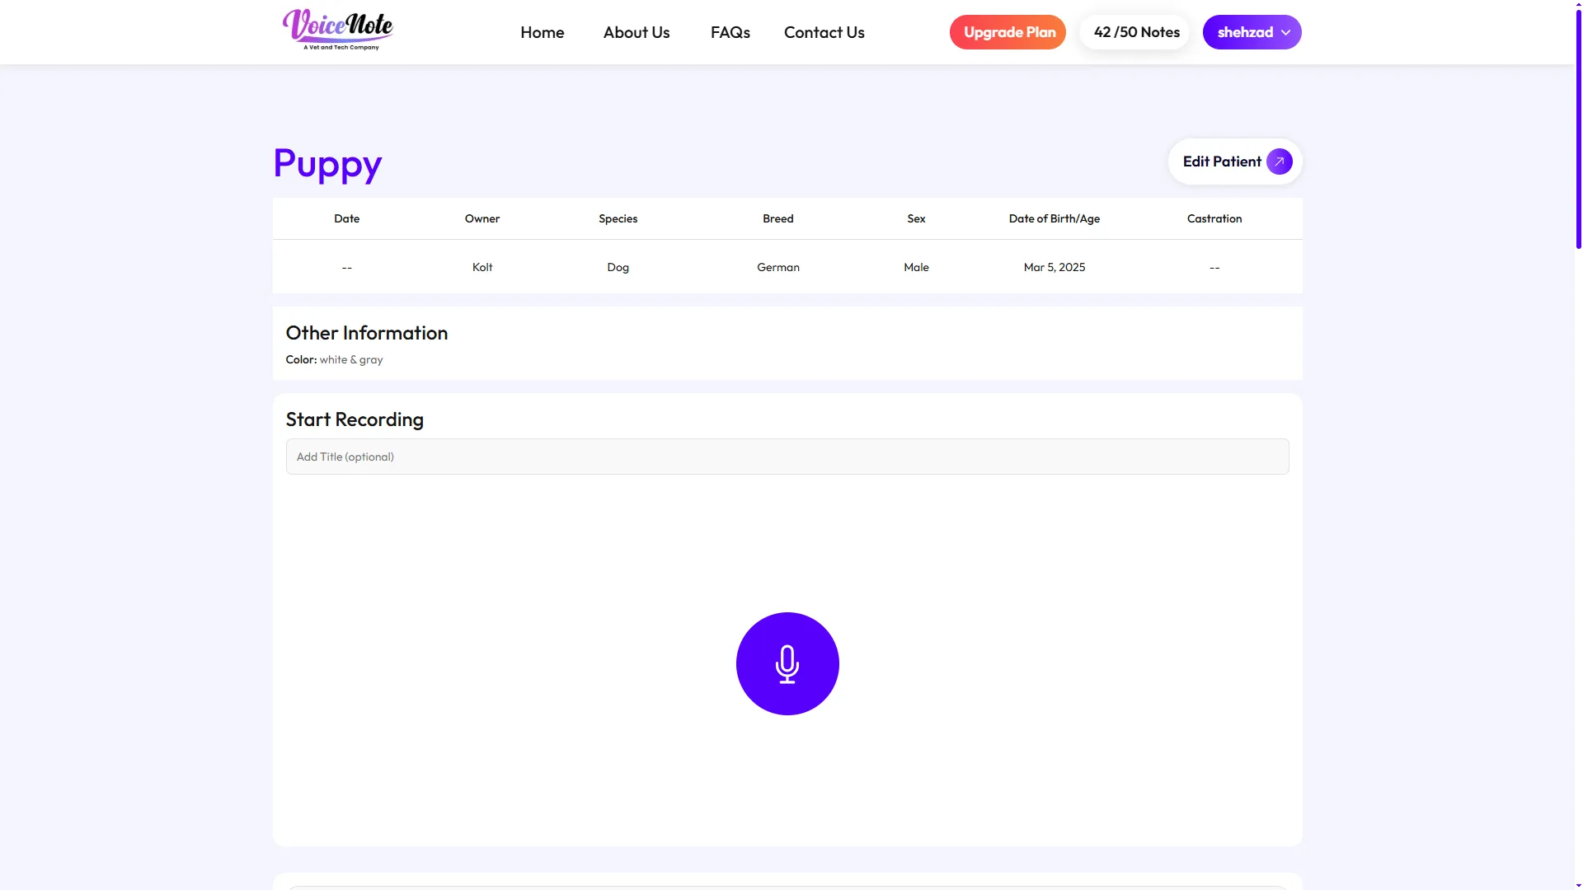The width and height of the screenshot is (1583, 890).
Task: Click the arrow icon on Edit Patient
Action: click(x=1280, y=162)
